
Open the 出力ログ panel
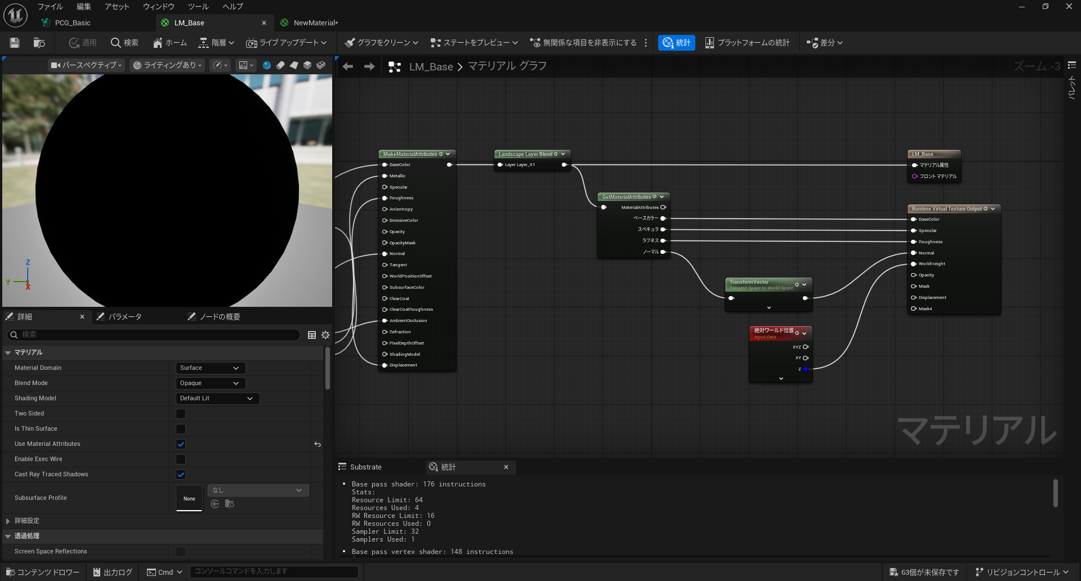pyautogui.click(x=112, y=572)
